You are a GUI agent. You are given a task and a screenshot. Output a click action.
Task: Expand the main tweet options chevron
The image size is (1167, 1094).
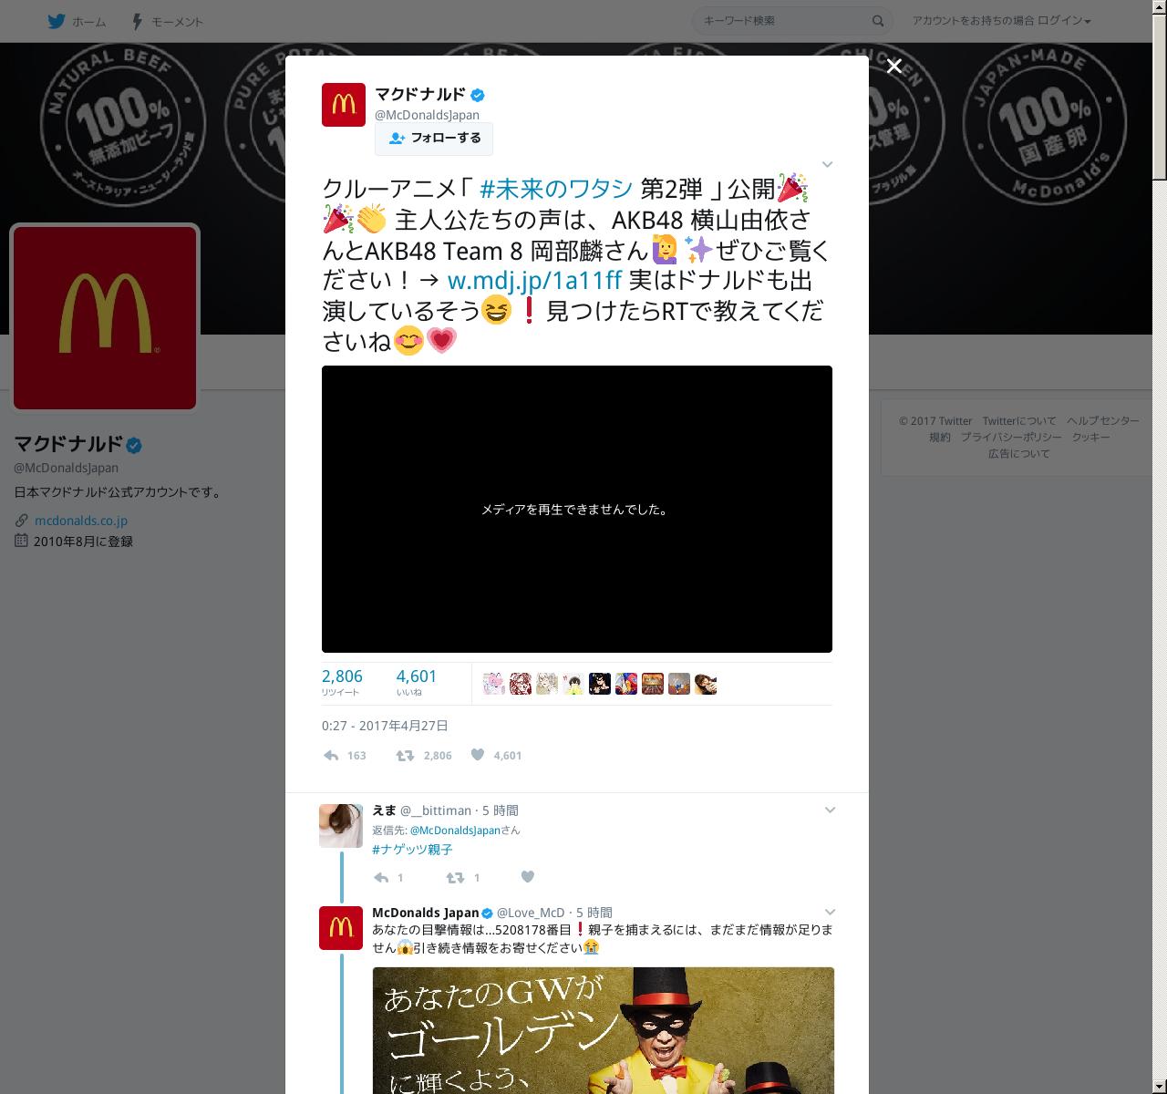827,164
